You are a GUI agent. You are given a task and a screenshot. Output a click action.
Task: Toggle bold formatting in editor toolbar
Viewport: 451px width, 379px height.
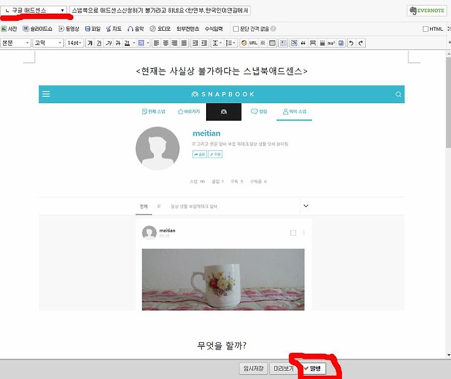(x=90, y=43)
